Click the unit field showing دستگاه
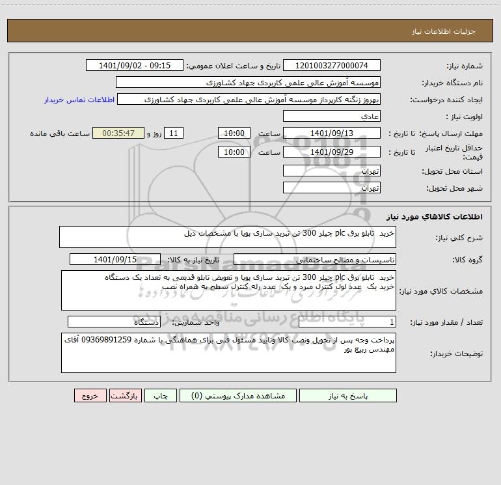Image resolution: width=501 pixels, height=485 pixels. [x=114, y=322]
